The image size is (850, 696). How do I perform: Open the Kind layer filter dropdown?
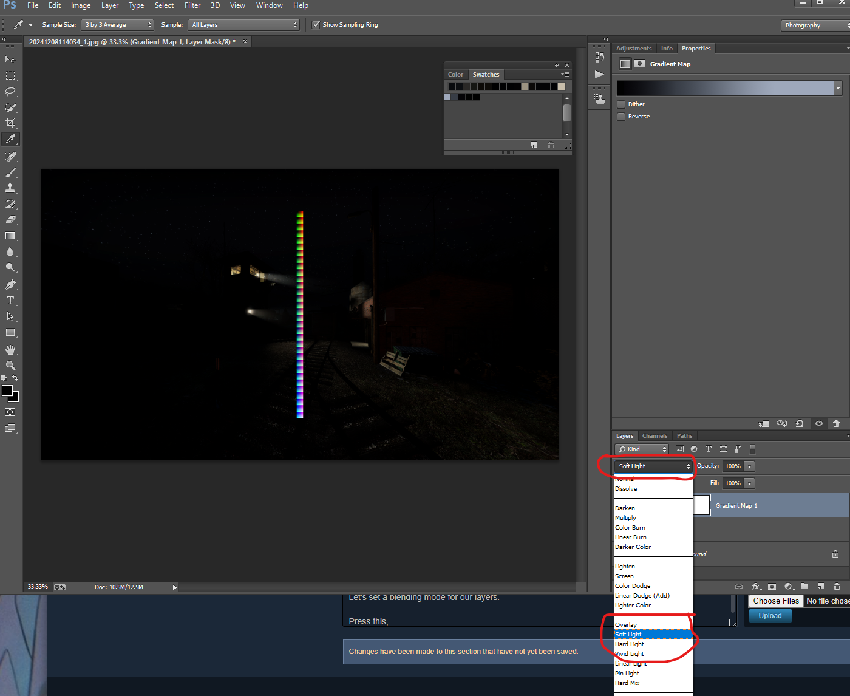point(642,449)
